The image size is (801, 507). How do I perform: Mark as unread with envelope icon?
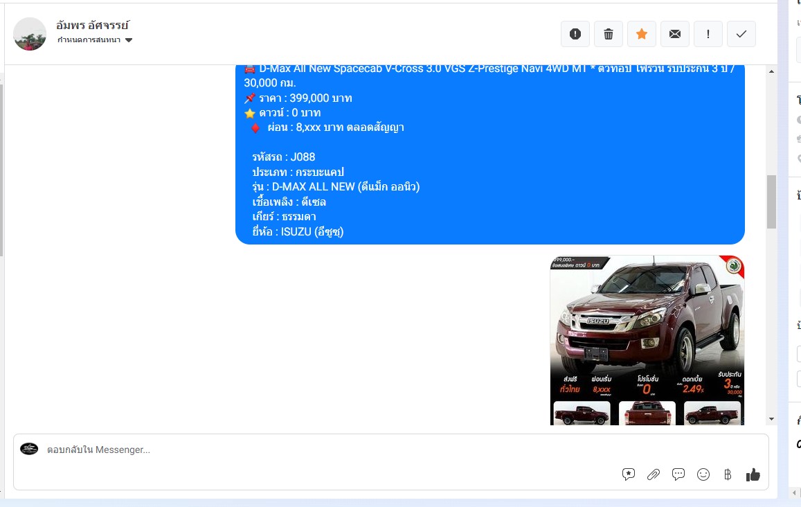click(x=675, y=34)
